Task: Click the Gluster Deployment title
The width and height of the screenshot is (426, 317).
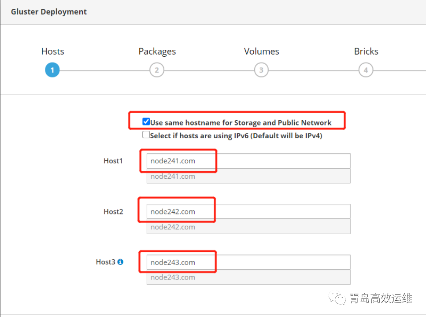Action: (49, 12)
